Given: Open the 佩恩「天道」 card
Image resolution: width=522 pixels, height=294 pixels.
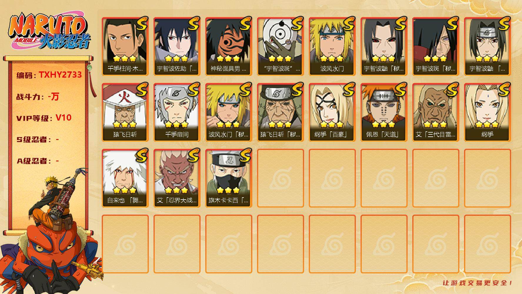Looking at the screenshot, I should 384,112.
